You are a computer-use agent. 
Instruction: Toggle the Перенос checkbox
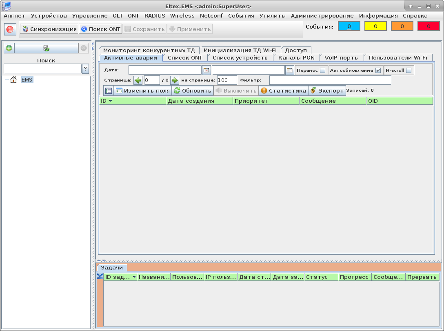point(322,71)
